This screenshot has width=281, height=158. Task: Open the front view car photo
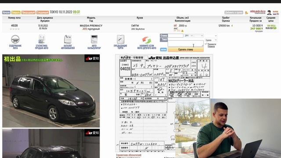point(51,91)
